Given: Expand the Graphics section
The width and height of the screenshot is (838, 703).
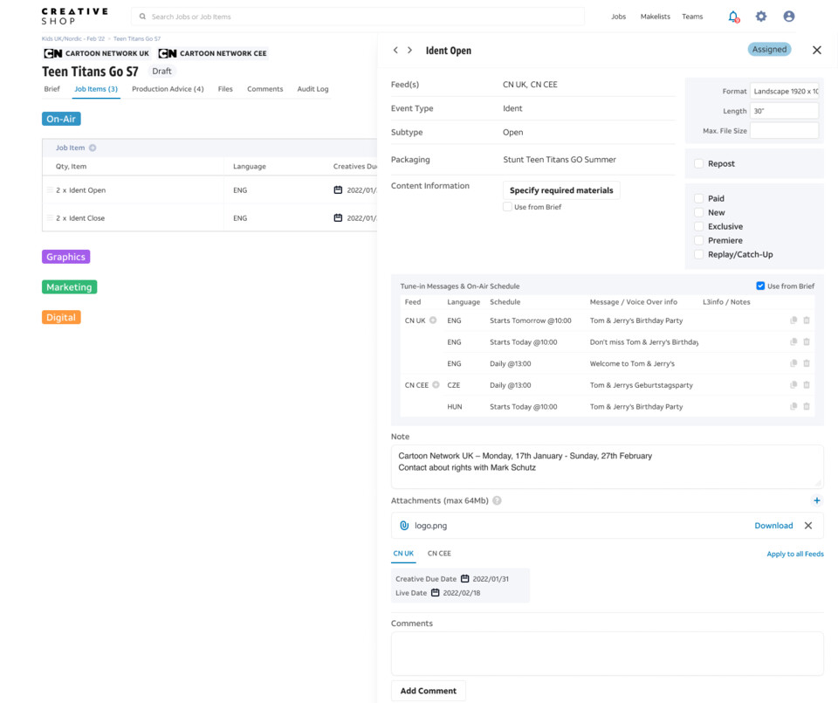Looking at the screenshot, I should pos(65,257).
